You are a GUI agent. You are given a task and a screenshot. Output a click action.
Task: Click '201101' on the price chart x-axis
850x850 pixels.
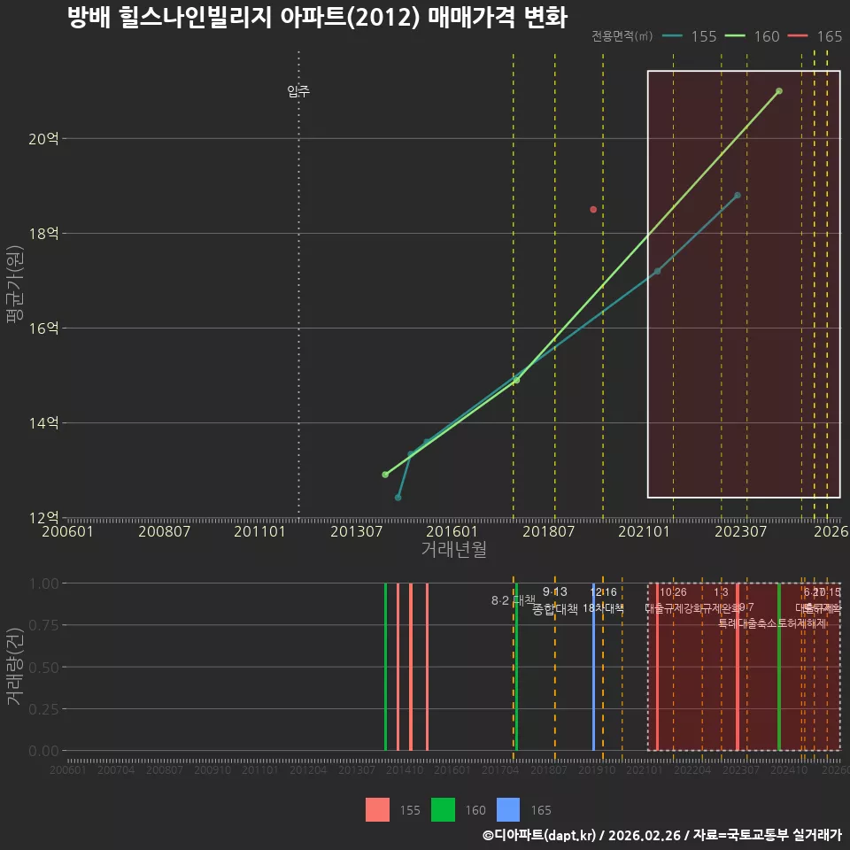[259, 531]
